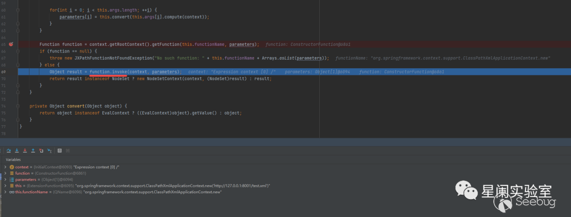Image resolution: width=571 pixels, height=217 pixels.
Task: Click the Step Over debugger icon
Action: click(x=8, y=150)
